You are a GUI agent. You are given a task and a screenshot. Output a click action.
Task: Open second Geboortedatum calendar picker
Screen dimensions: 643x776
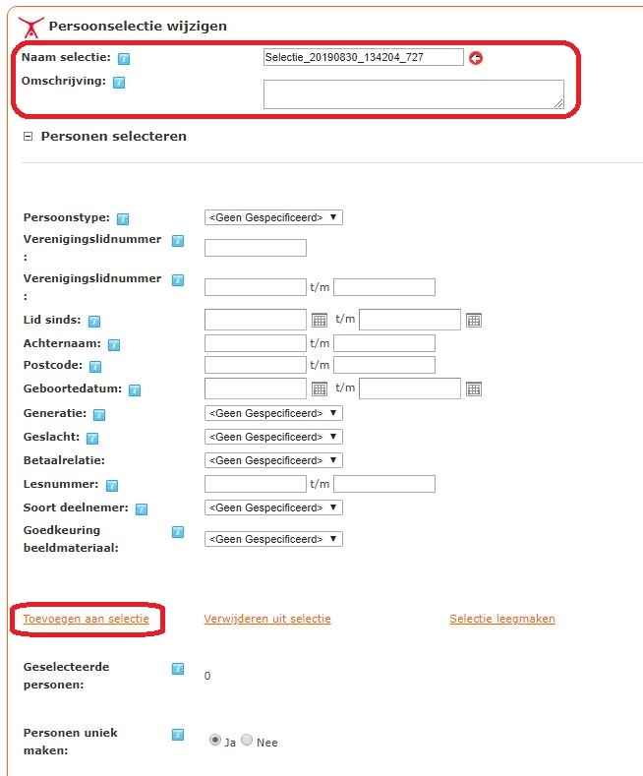coord(474,389)
